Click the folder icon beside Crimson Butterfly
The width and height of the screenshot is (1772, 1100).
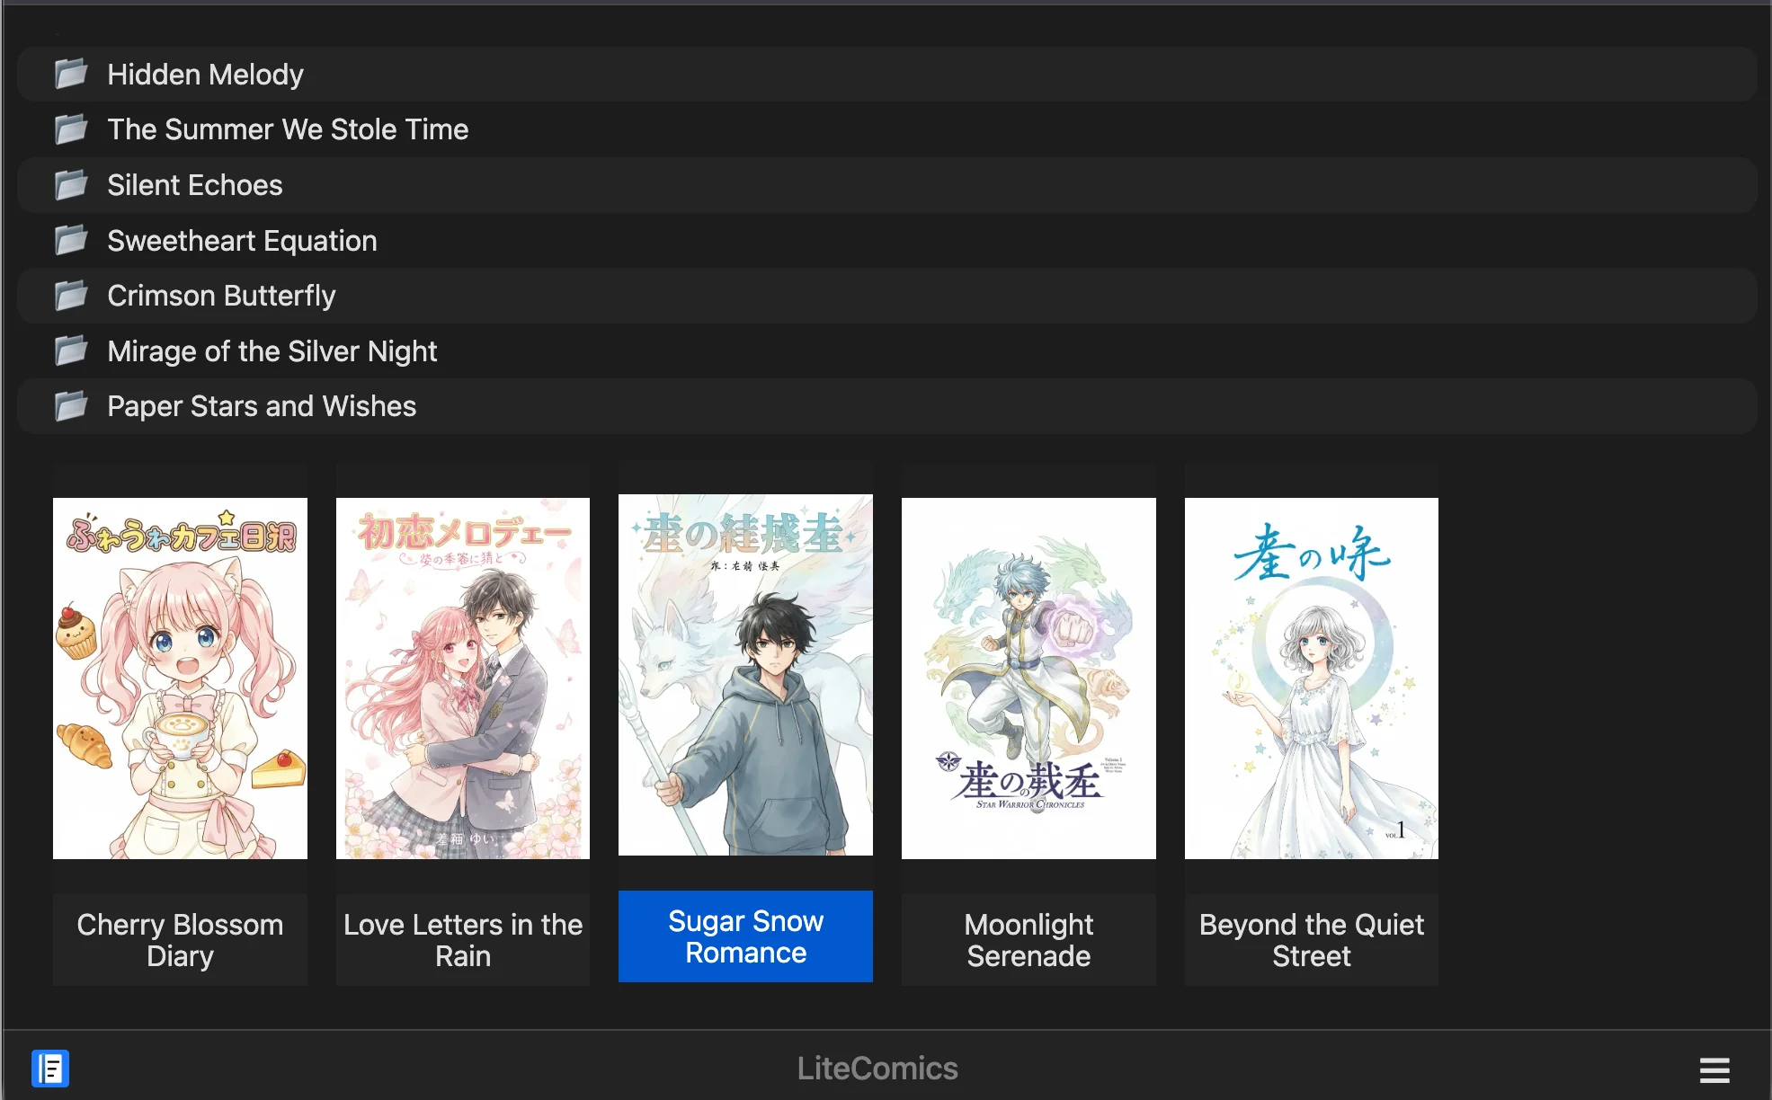[x=70, y=296]
